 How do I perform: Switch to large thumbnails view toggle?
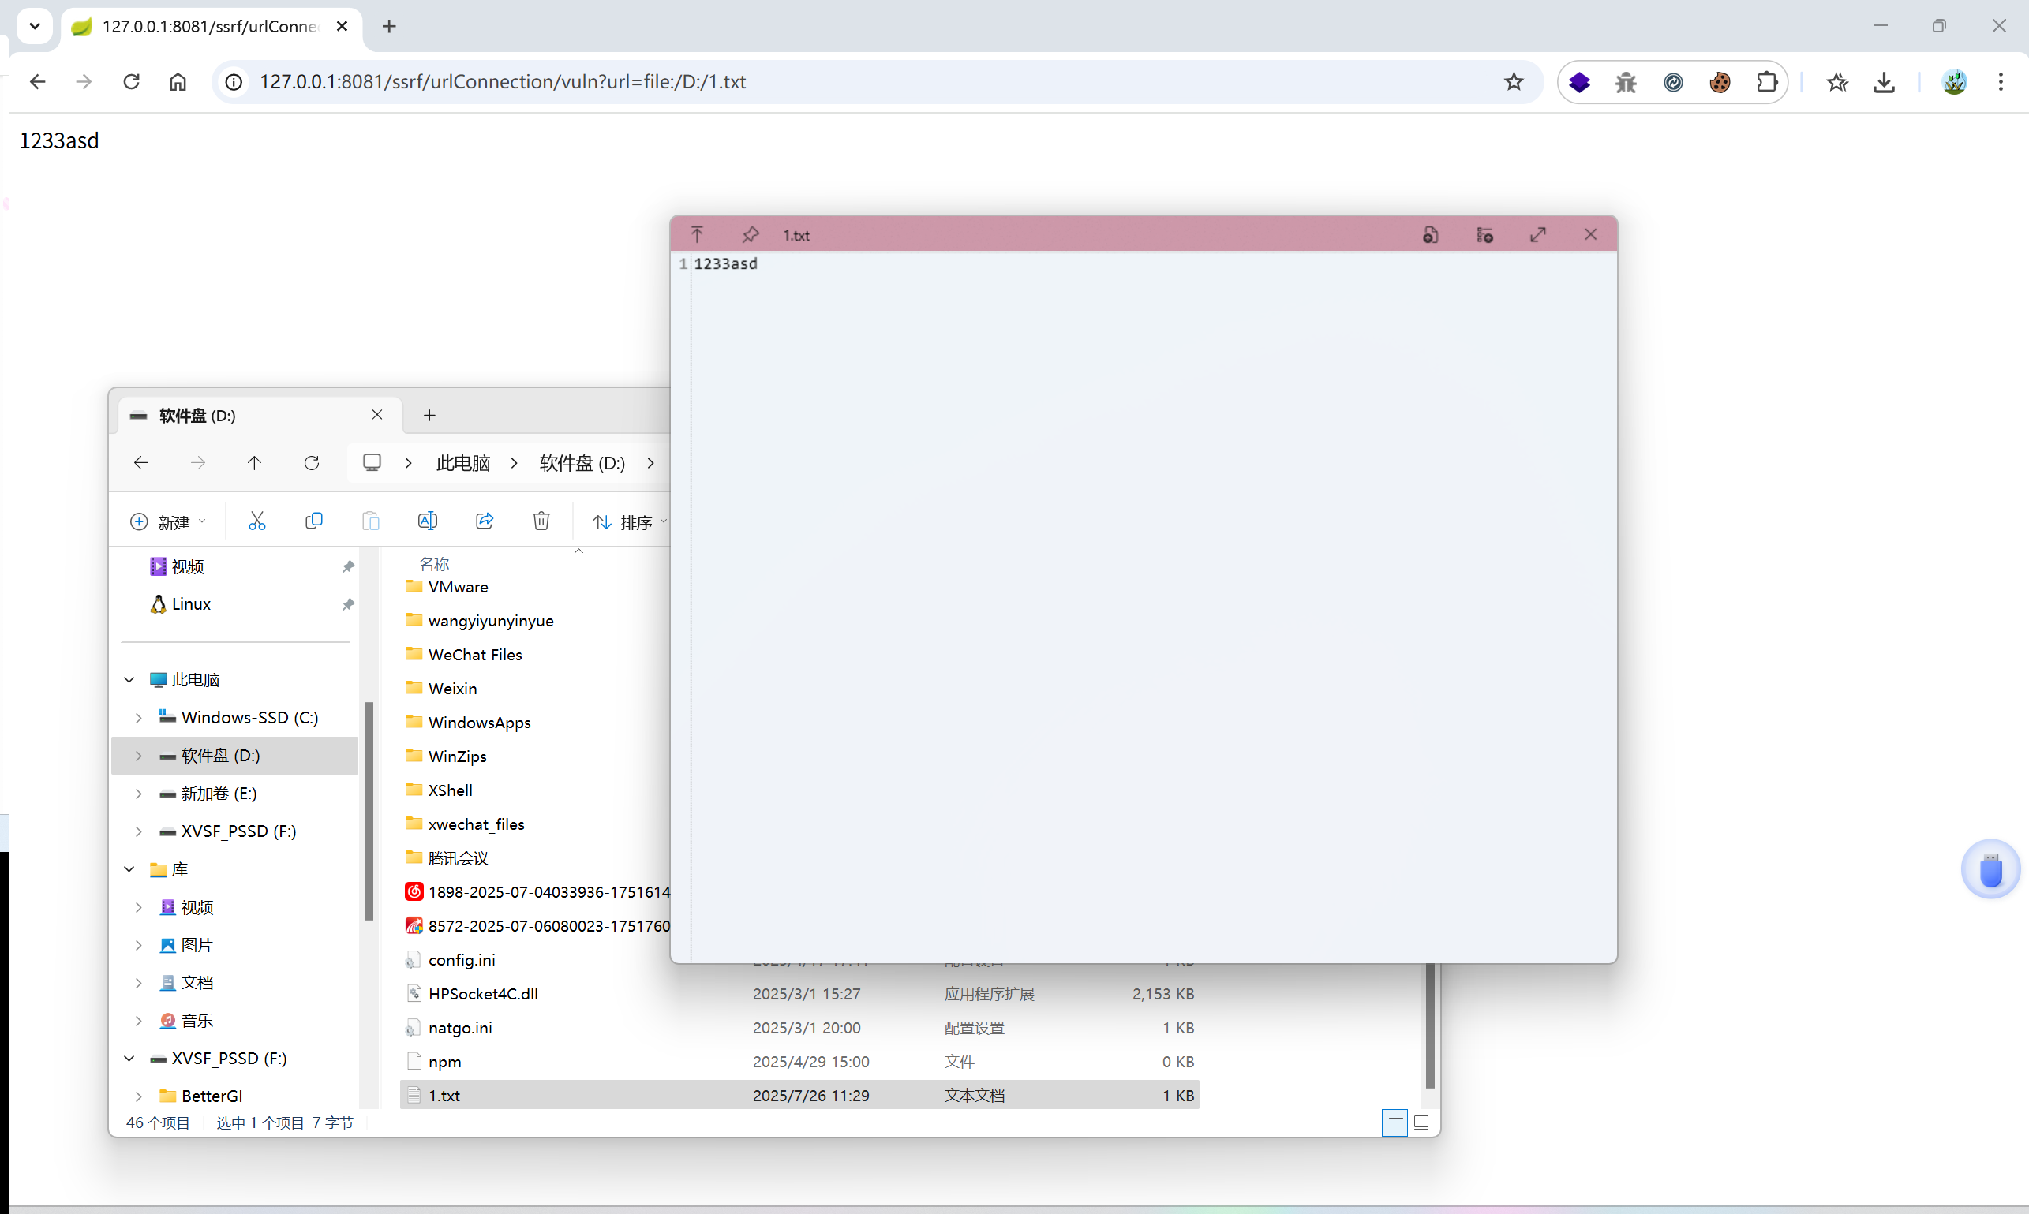[1421, 1122]
